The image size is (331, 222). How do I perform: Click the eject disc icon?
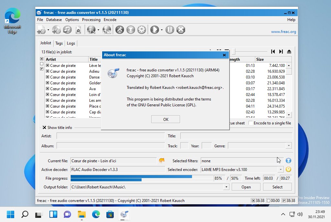point(289,51)
